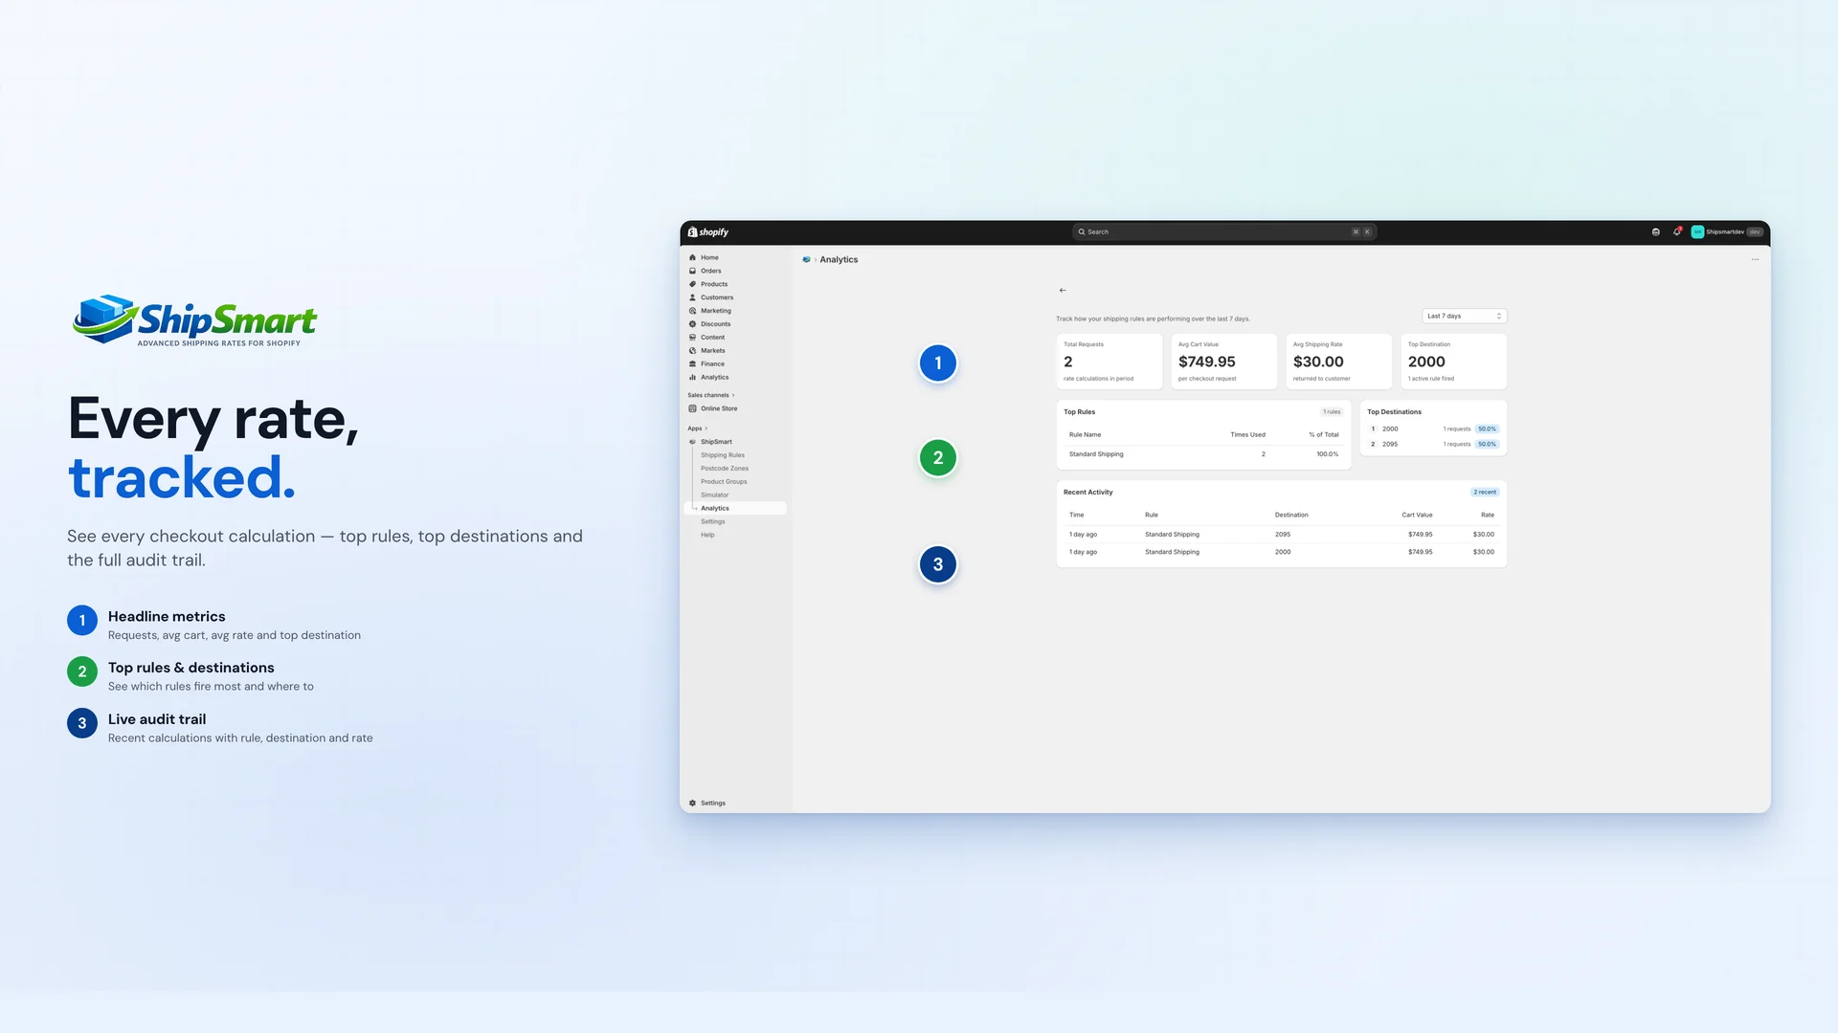The width and height of the screenshot is (1838, 1033).
Task: Click the Rate column header
Action: [x=1488, y=516]
